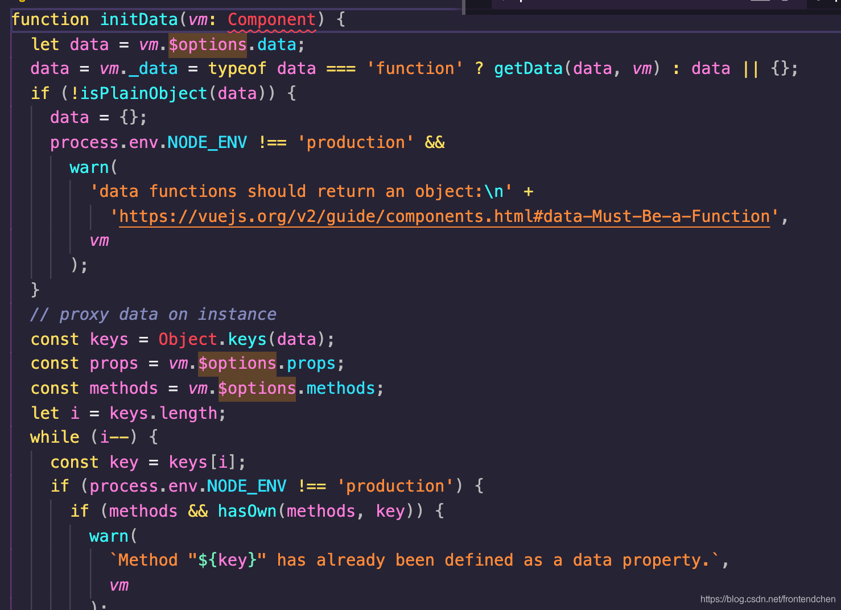Click the ${key} template interpolation
The height and width of the screenshot is (610, 841).
point(227,560)
